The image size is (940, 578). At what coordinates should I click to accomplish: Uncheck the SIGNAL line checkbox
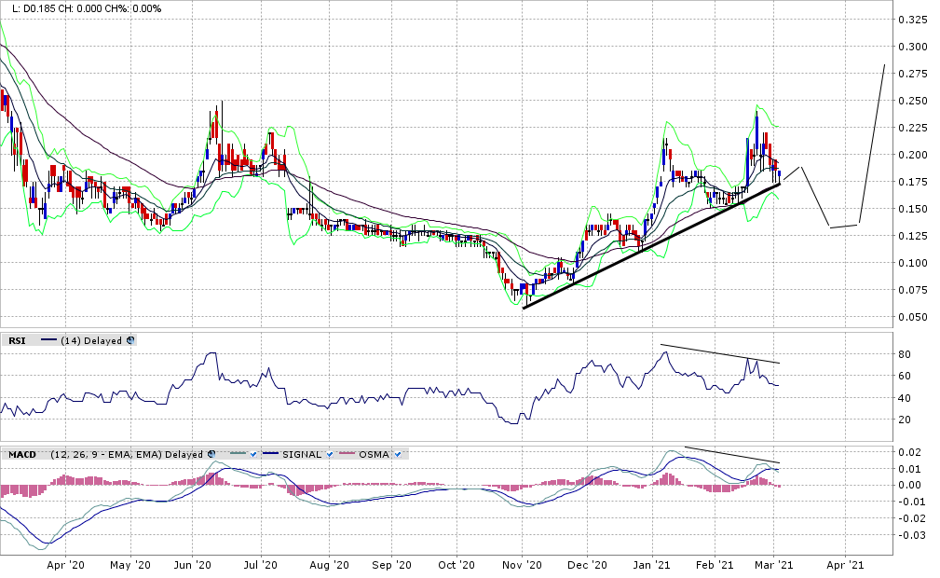click(332, 454)
